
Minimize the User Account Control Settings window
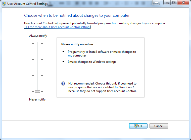tap(167, 2)
